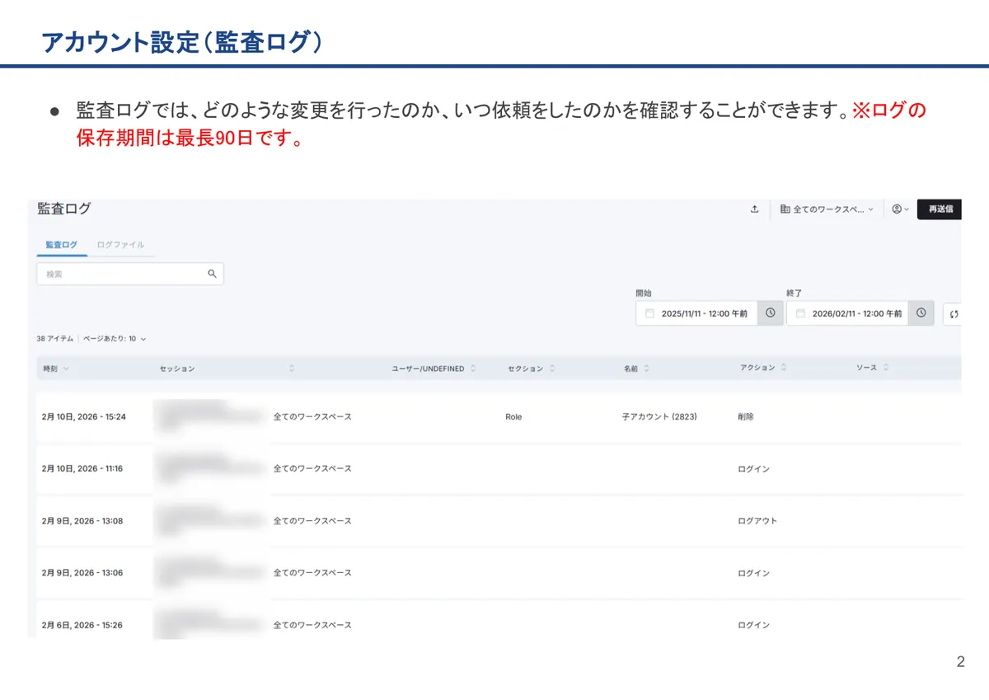Sort by the 名前 column header
The image size is (989, 700).
[x=636, y=369]
